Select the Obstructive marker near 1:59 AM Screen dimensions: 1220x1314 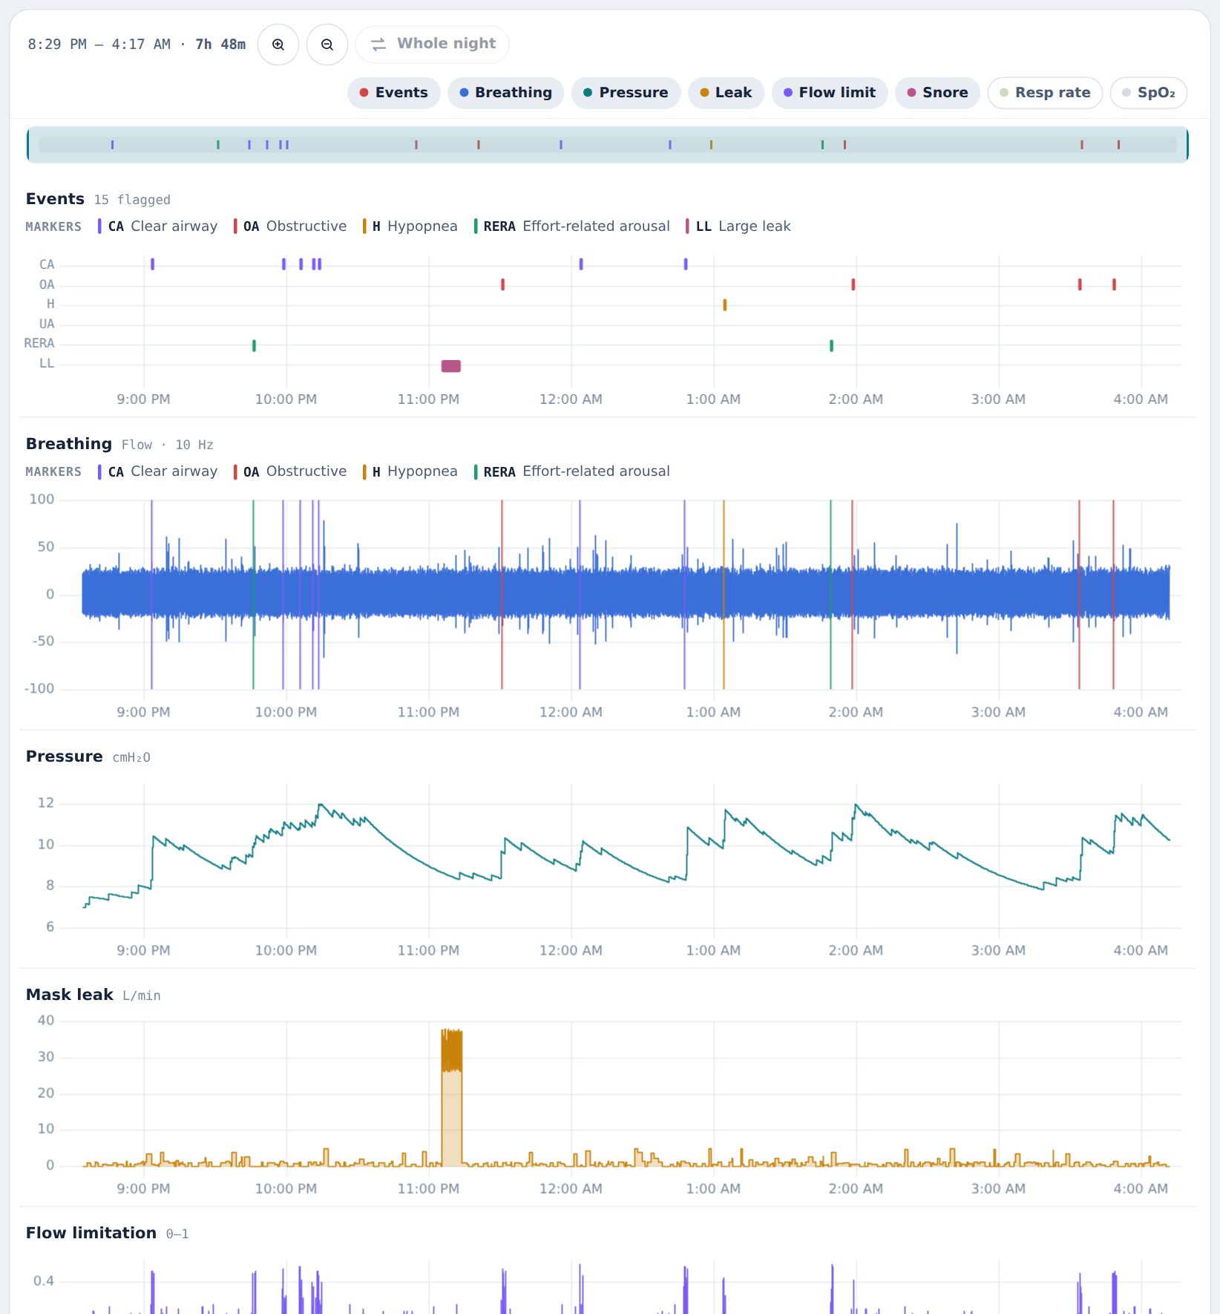[x=853, y=284]
